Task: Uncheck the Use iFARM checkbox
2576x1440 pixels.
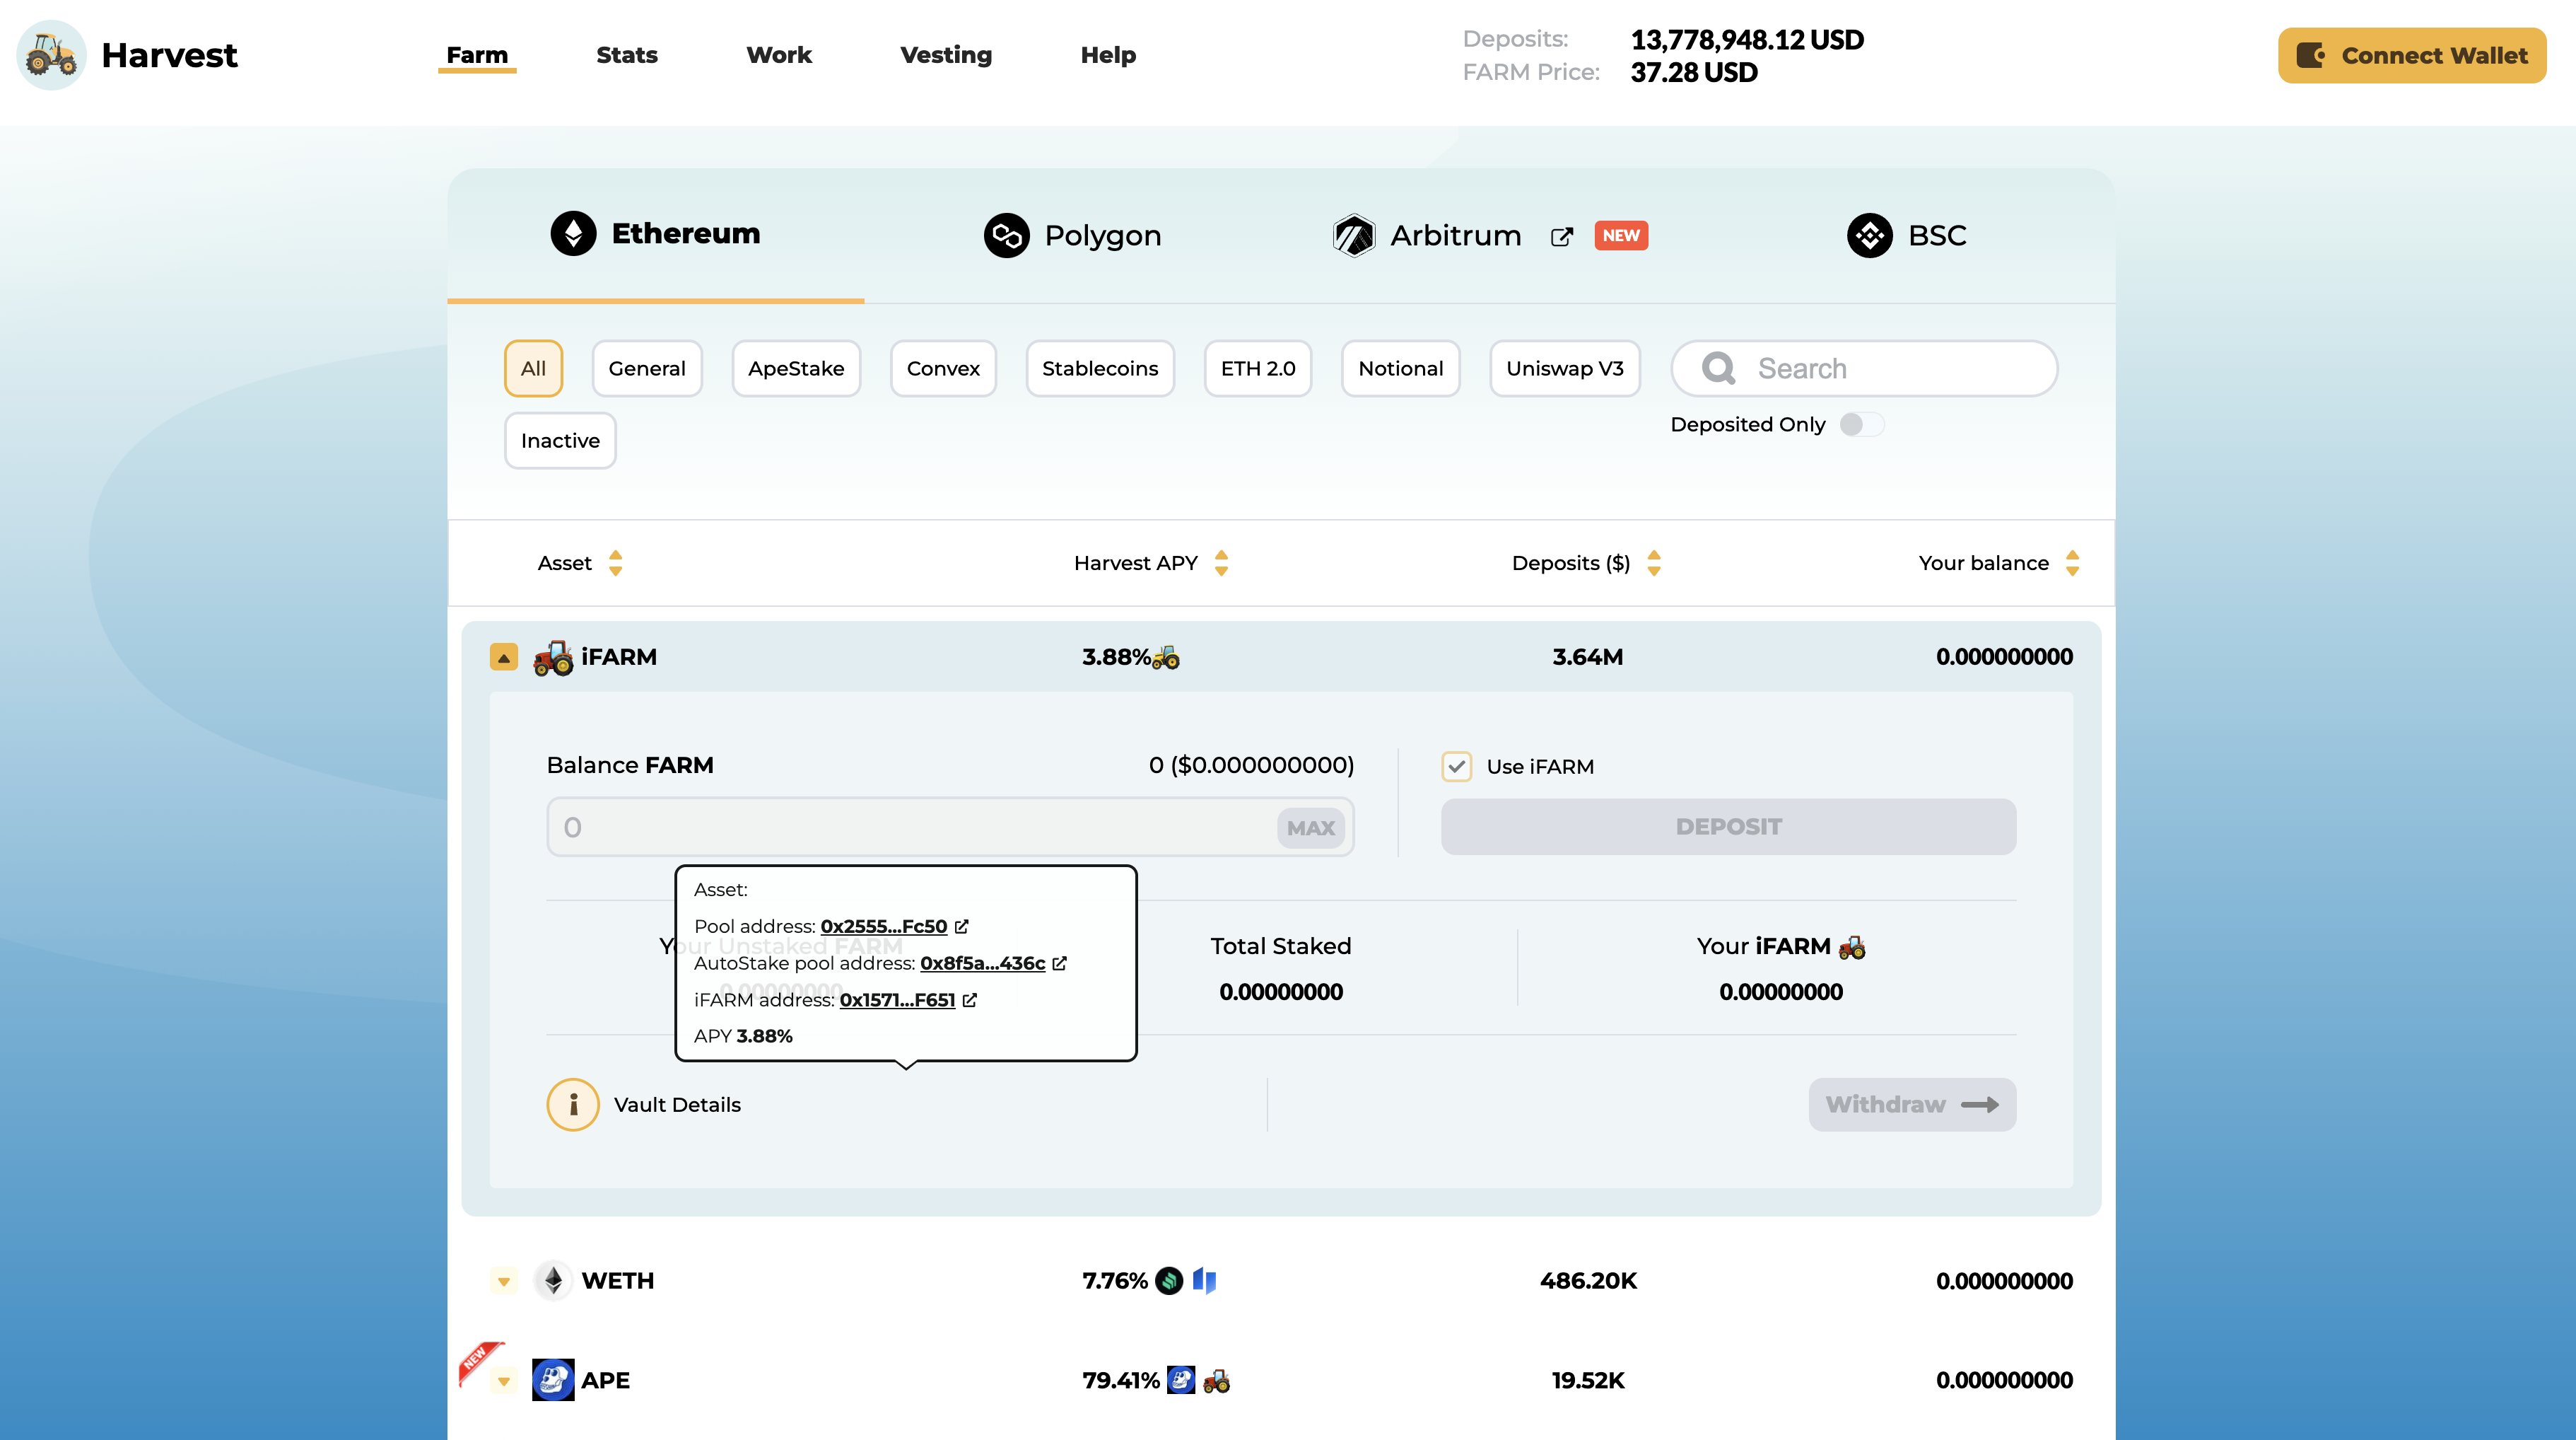Action: (1456, 767)
